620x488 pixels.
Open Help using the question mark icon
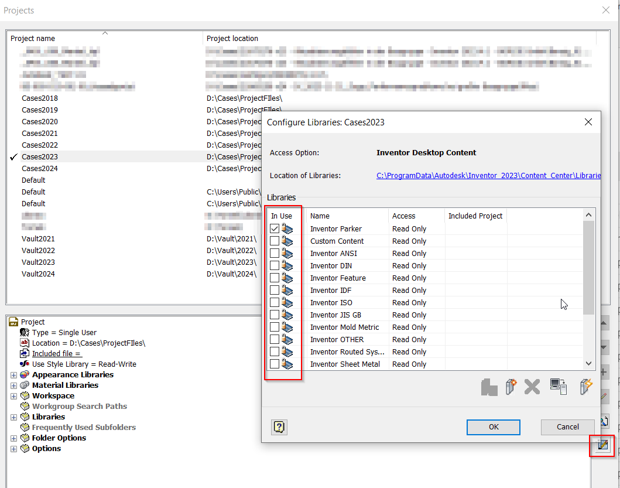(279, 427)
